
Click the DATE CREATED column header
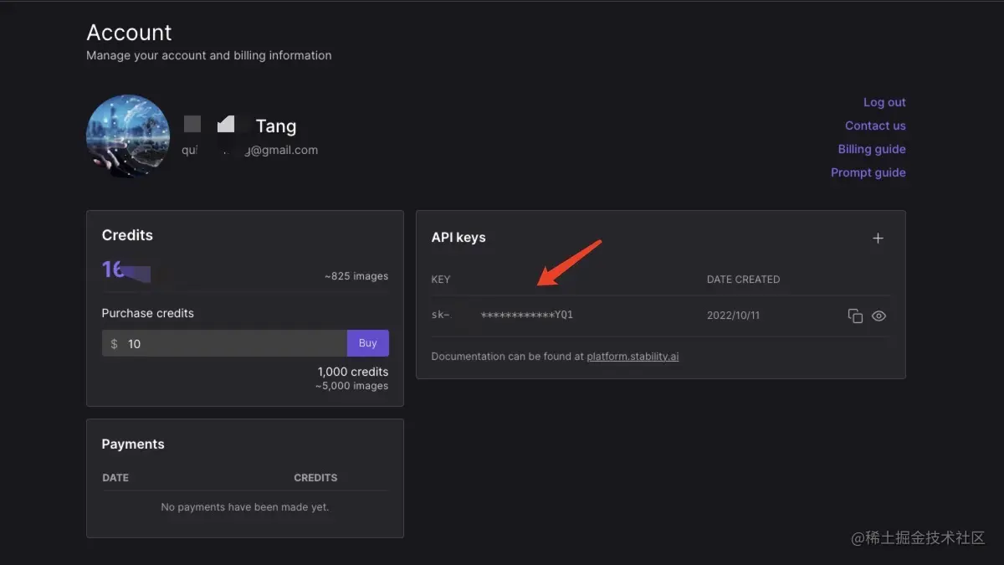point(743,280)
